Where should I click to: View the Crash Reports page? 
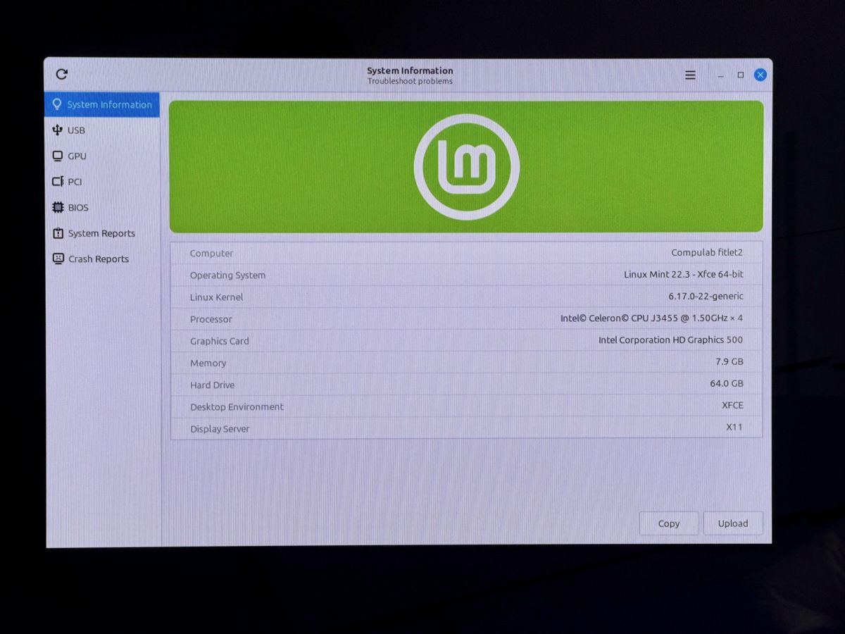point(102,259)
